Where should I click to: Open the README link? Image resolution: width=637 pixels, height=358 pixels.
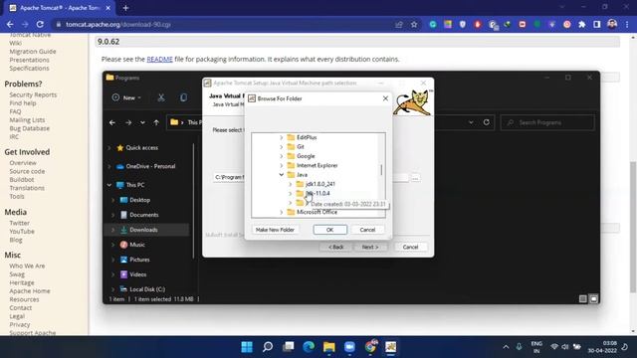(x=159, y=60)
